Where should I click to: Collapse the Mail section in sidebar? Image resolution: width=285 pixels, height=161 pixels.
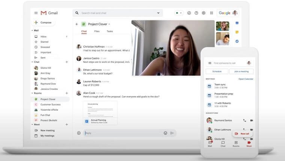pos(32,30)
